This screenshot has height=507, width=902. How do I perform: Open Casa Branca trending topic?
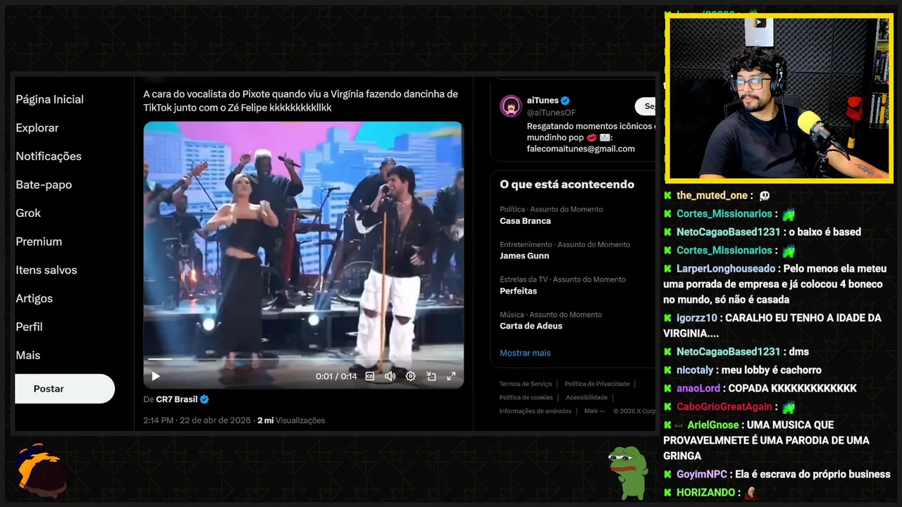coord(525,221)
